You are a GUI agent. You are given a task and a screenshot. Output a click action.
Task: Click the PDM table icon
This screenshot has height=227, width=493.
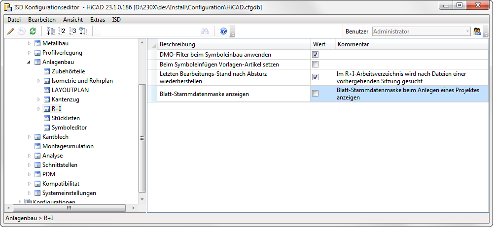(x=37, y=174)
